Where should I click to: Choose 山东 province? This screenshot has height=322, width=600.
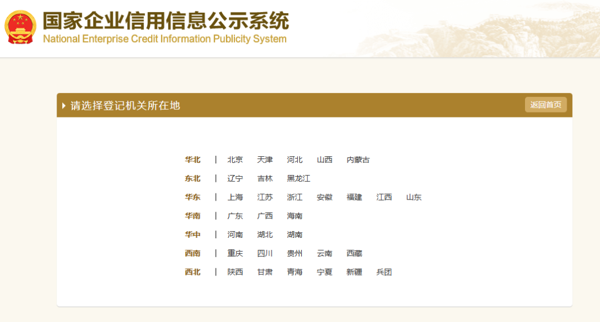tap(414, 197)
